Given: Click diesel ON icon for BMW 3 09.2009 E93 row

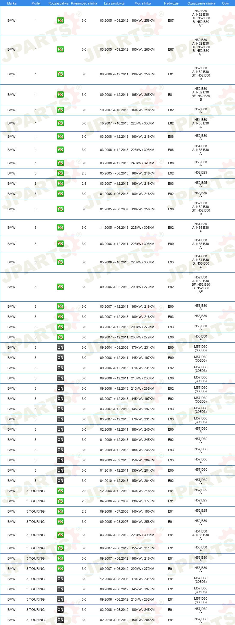Looking at the screenshot, I should click(x=60, y=460).
